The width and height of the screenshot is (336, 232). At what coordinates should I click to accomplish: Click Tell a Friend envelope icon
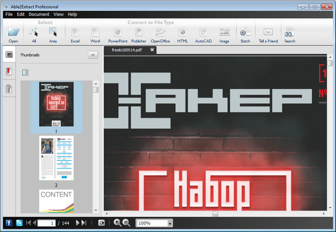268,34
